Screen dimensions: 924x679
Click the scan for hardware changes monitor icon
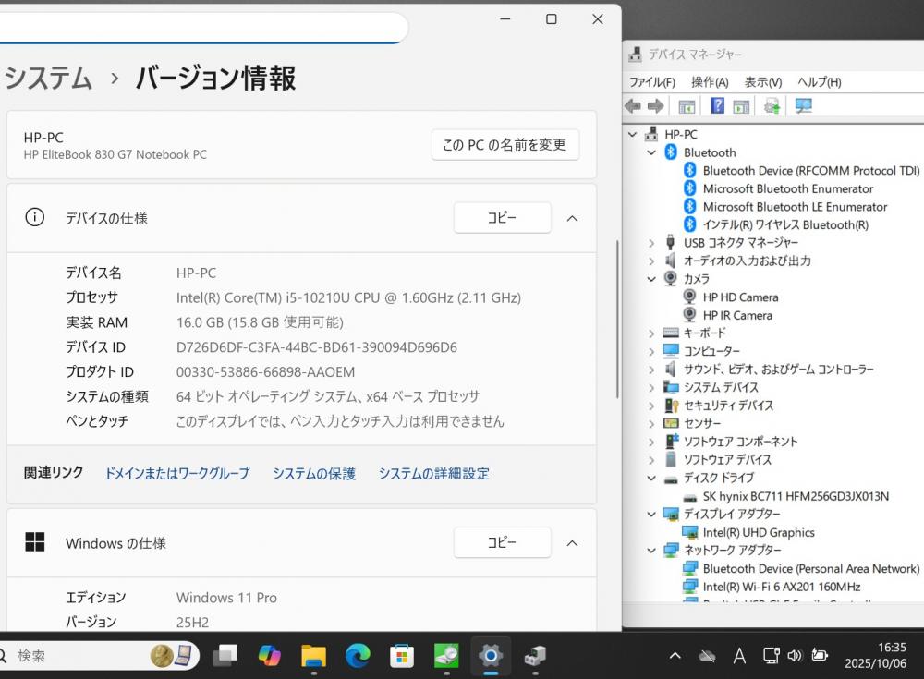[803, 106]
